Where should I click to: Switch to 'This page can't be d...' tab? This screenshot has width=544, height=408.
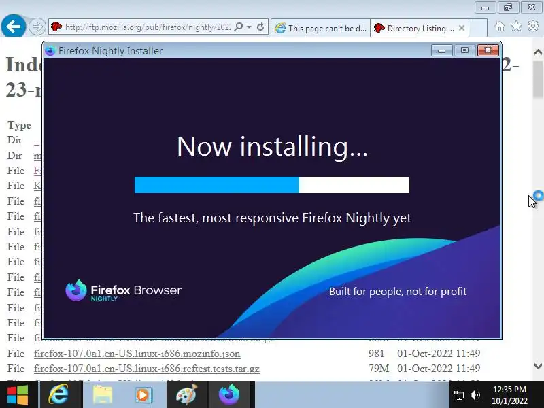(x=320, y=28)
